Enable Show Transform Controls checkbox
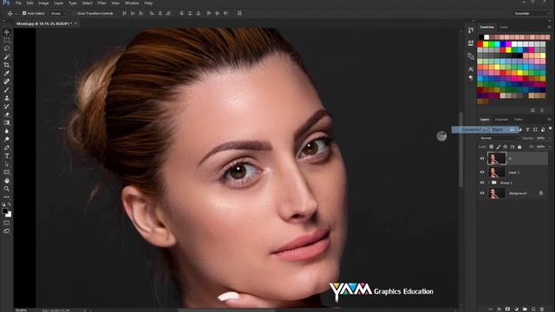This screenshot has height=312, width=555. (x=74, y=13)
